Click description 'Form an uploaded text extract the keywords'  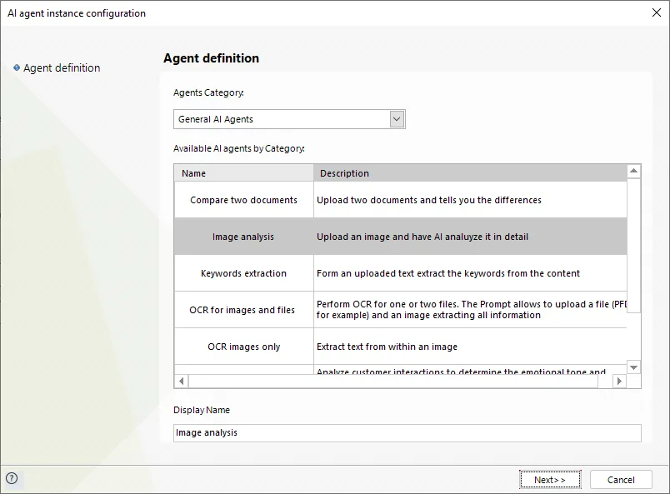pos(448,273)
